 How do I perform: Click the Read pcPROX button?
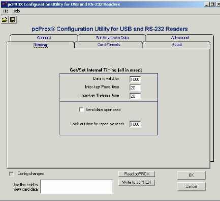[137, 174]
